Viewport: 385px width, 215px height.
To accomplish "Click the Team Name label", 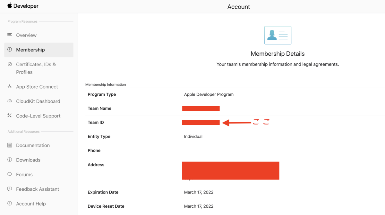I will (x=99, y=108).
